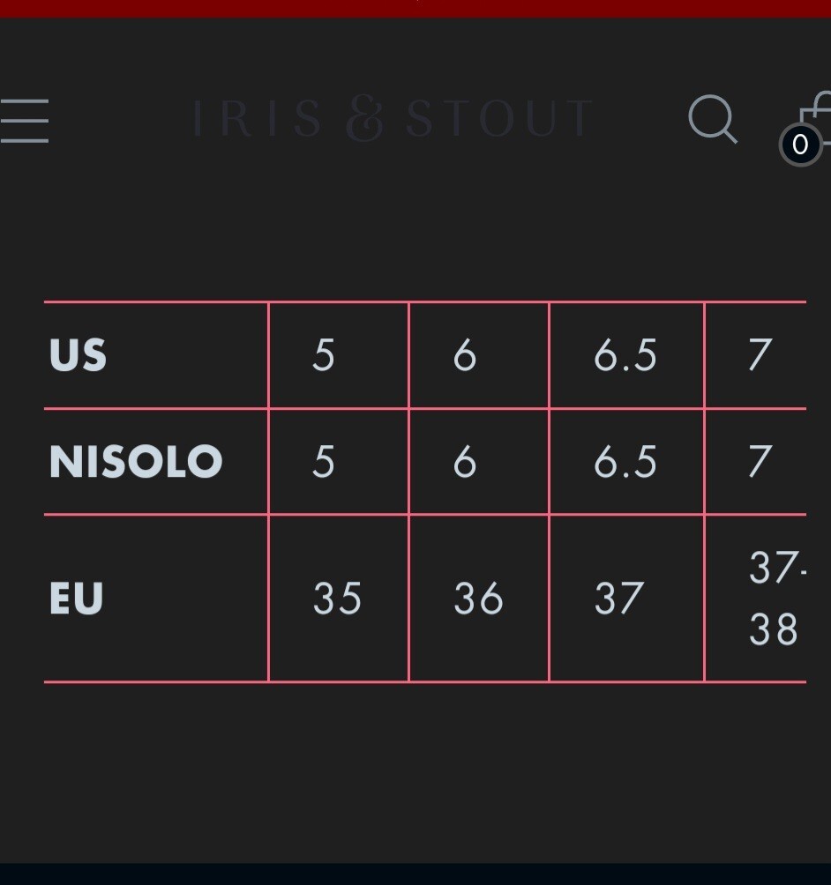Open the hamburger navigation menu

24,121
